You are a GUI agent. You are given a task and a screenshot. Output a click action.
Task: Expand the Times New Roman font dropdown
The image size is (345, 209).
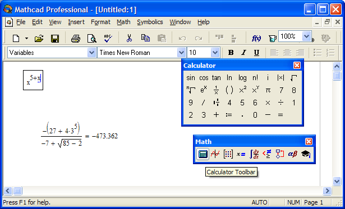(x=181, y=53)
